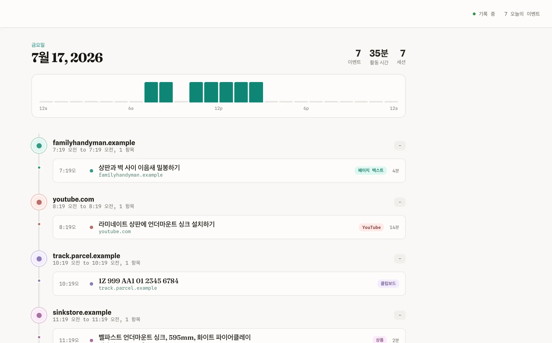Collapse the sinkstore.example session group
Viewport: 552px width, 343px height.
[400, 315]
